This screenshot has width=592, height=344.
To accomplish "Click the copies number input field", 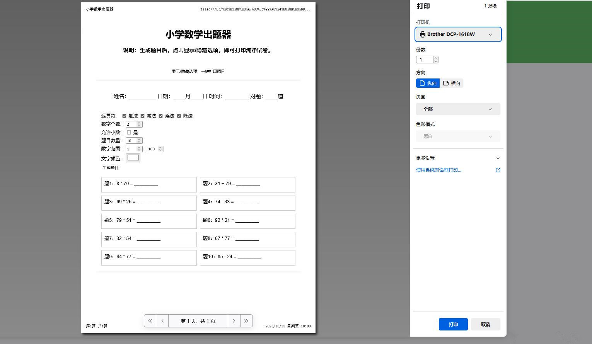I will 425,60.
